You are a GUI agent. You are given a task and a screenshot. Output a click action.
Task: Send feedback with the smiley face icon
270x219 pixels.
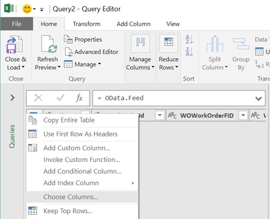(27, 9)
